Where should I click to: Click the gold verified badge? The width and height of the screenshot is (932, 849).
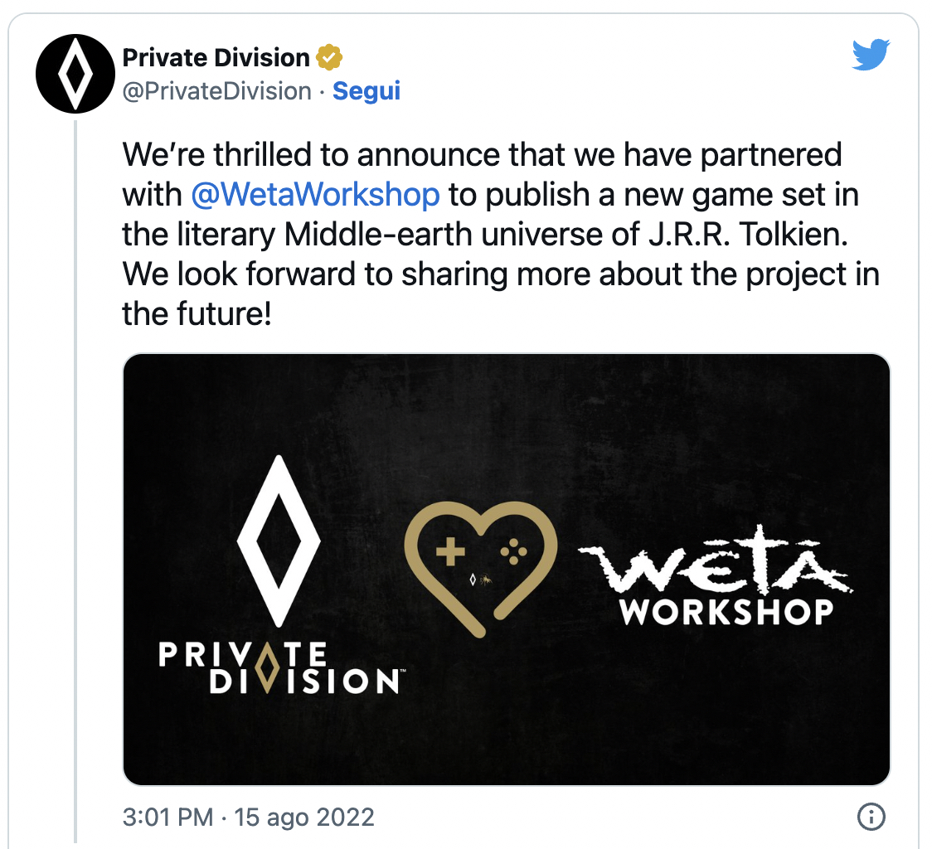coord(330,58)
